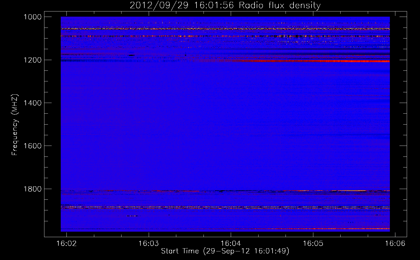
Task: Select the 1400 frequency tick label
Action: 32,103
